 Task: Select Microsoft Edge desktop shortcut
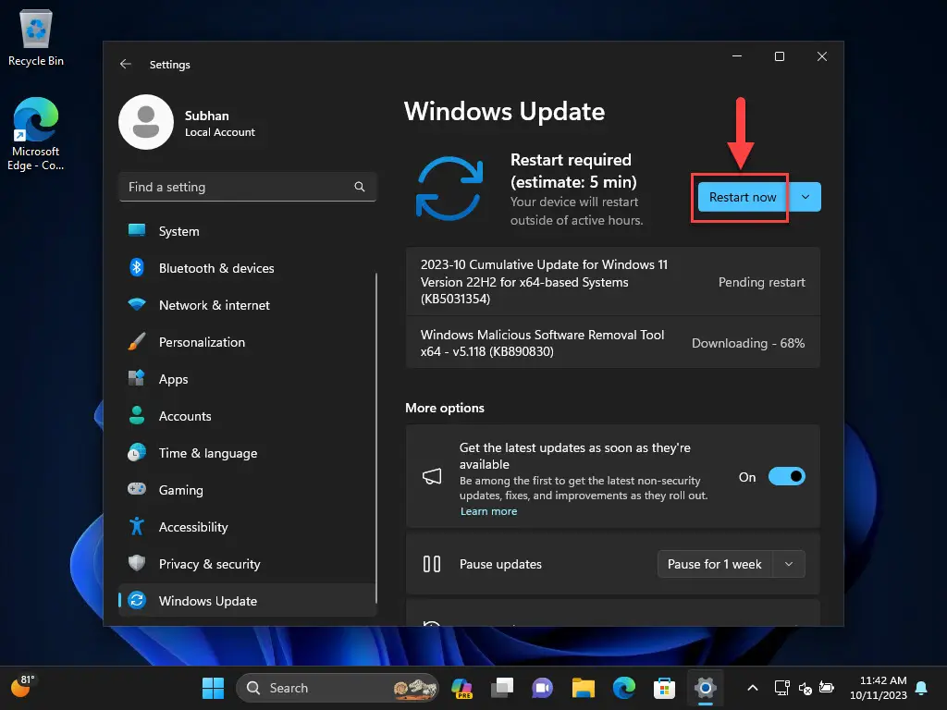pos(36,133)
